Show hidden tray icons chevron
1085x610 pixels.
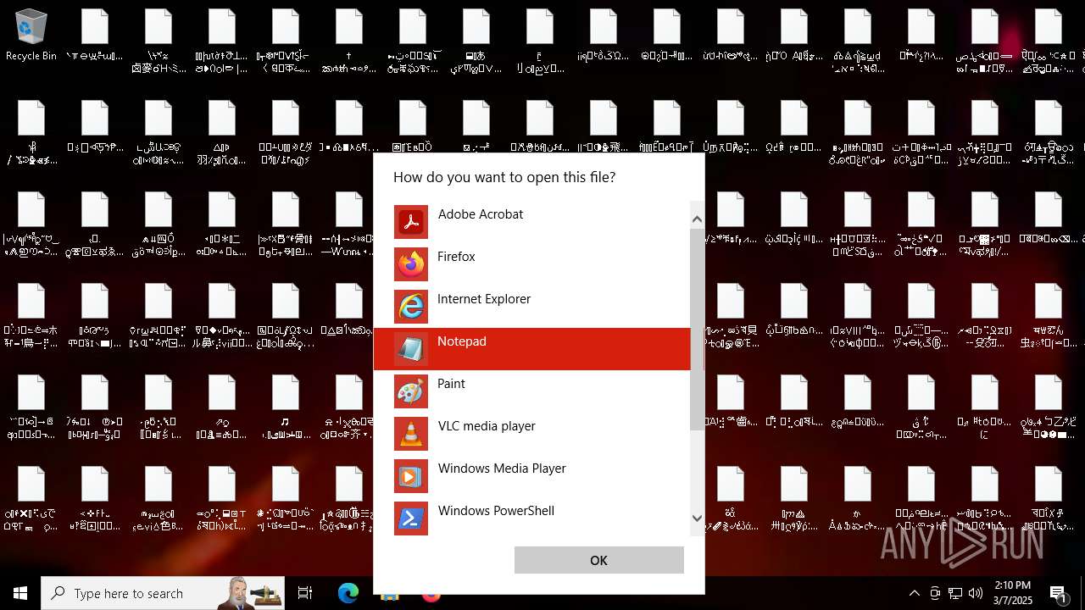pyautogui.click(x=914, y=593)
